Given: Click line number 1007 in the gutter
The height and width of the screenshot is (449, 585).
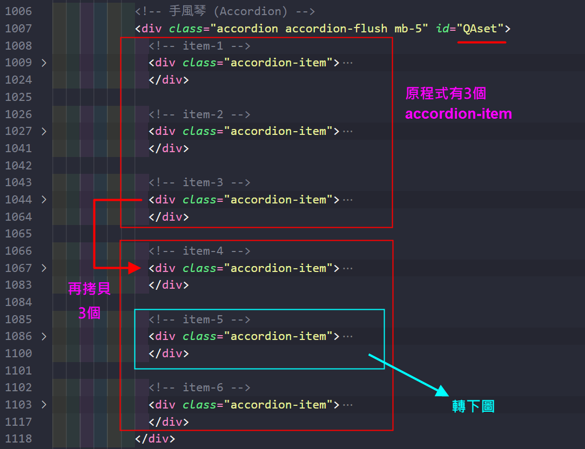Looking at the screenshot, I should [18, 29].
